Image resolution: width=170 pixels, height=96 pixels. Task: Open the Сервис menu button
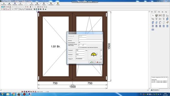tap(44, 4)
